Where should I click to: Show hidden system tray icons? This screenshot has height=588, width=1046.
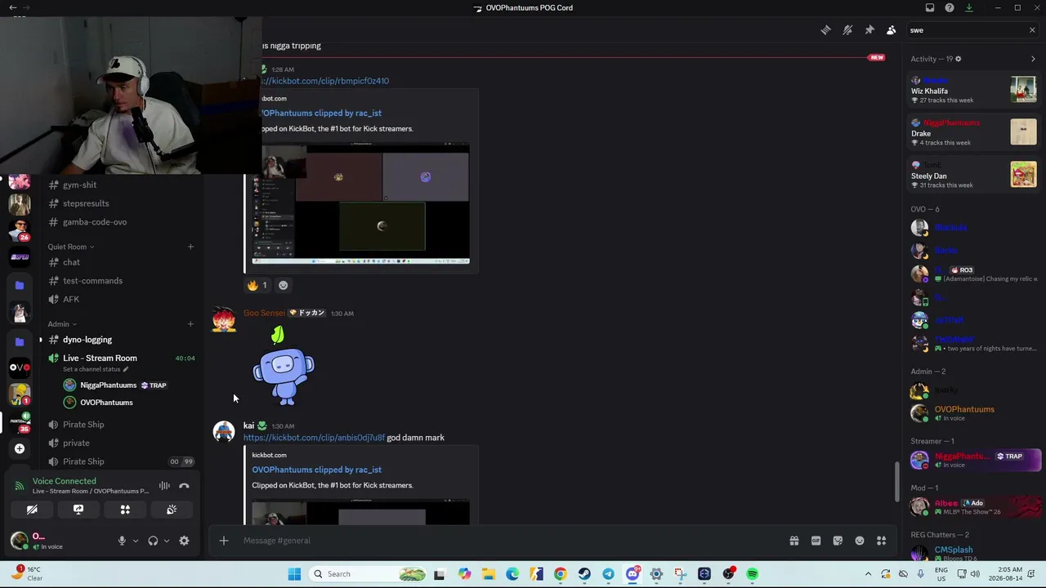click(868, 574)
